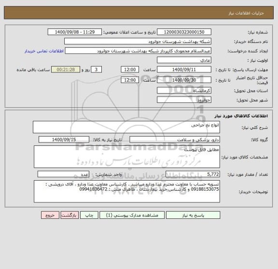
Task: Click label شرح کلی نیاز
Action: tap(255, 127)
